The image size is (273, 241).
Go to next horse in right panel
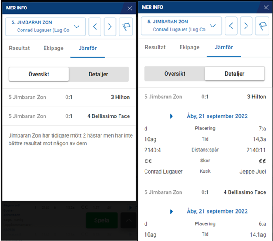pyautogui.click(x=246, y=26)
